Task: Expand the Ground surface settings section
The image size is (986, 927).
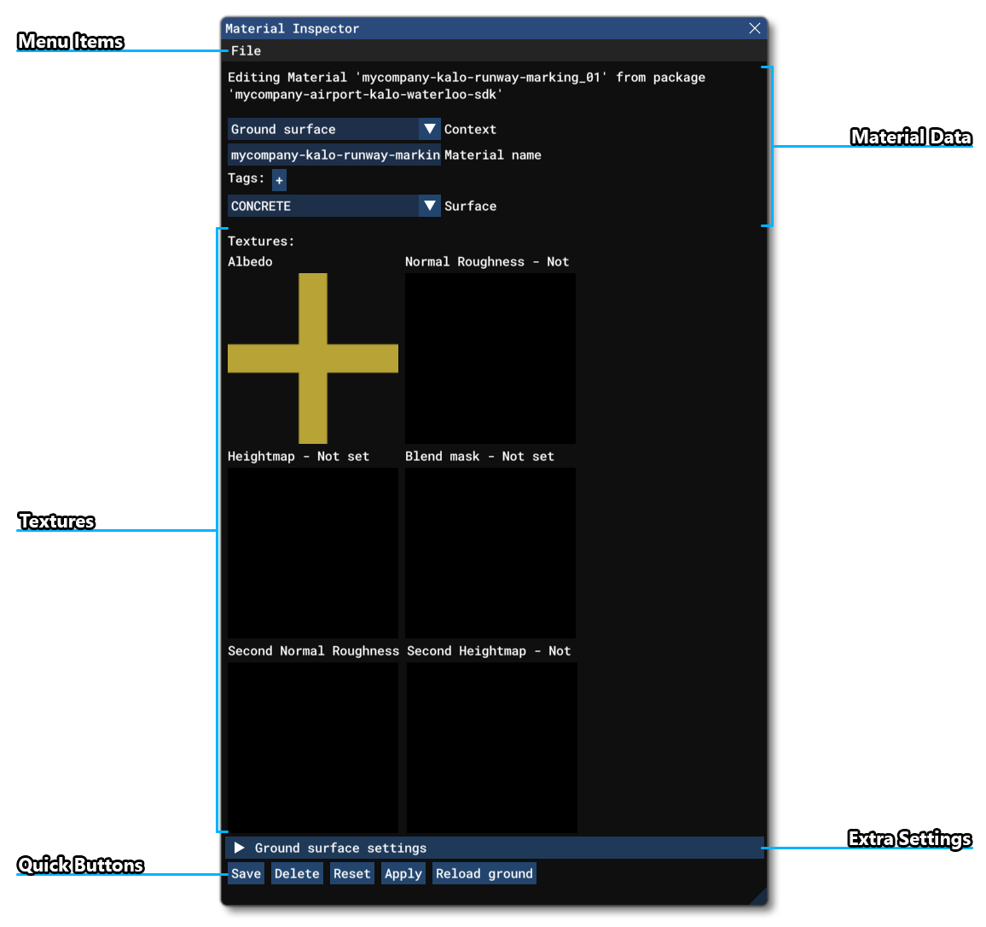Action: click(341, 848)
